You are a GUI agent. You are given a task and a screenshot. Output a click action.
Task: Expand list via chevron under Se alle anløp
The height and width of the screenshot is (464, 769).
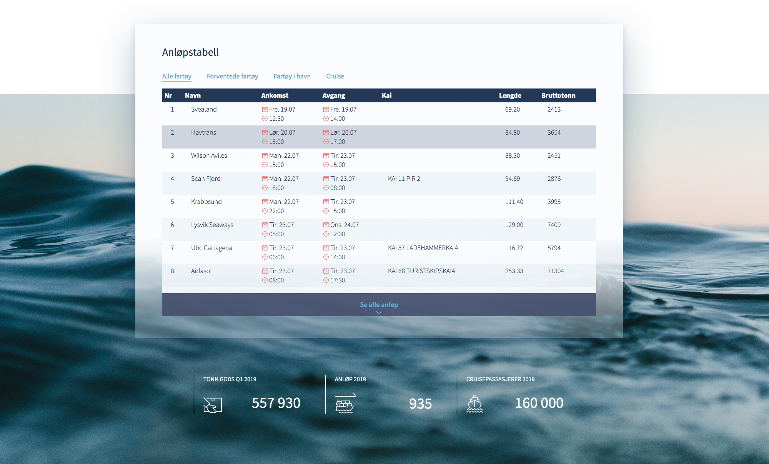(379, 312)
